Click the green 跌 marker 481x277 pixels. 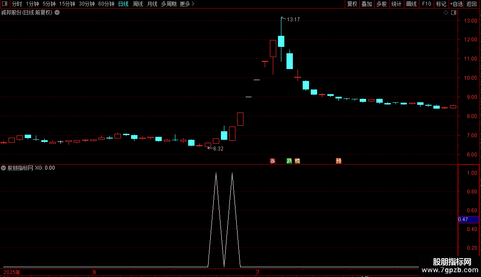[289, 161]
